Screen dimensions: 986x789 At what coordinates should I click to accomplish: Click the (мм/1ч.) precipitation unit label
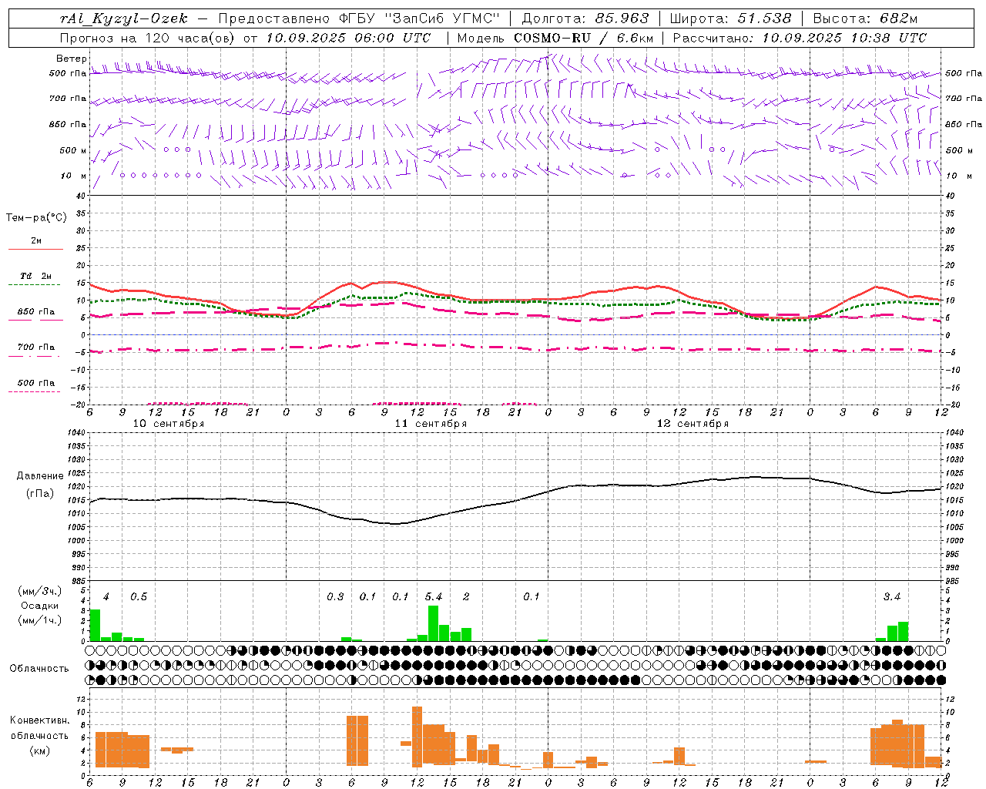40,620
